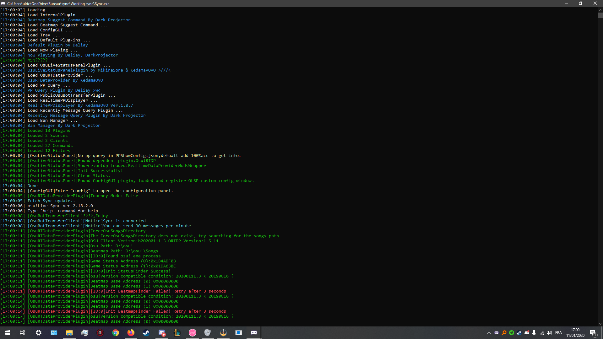Open the red circular A app icon
The image size is (603, 339).
pos(100,333)
